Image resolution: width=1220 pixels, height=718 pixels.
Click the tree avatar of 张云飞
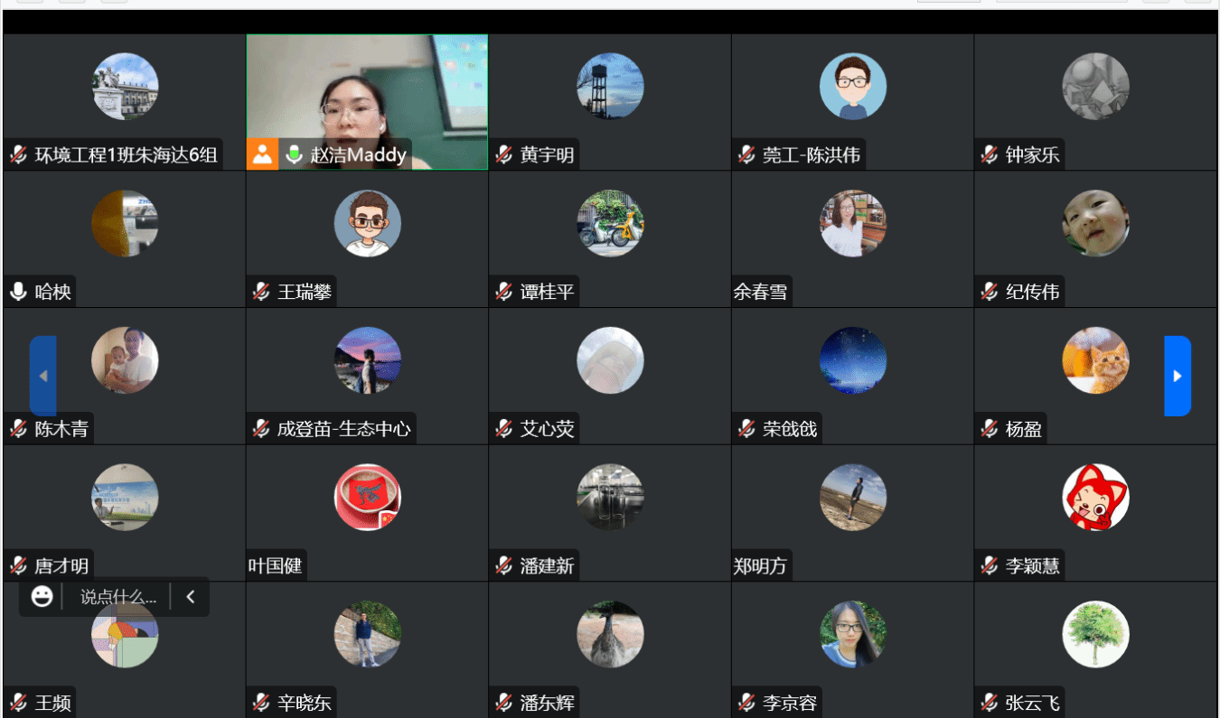coord(1095,634)
